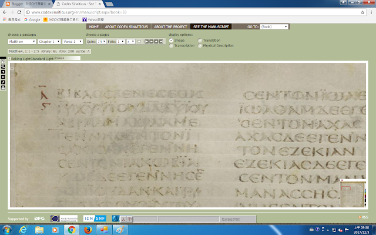Jump to first page with navigation arrow
The height and width of the screenshot is (235, 376).
coord(146,42)
